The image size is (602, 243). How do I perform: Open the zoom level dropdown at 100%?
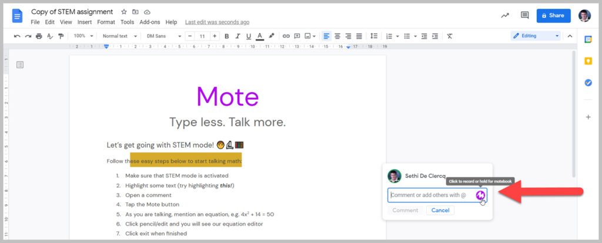pos(83,36)
